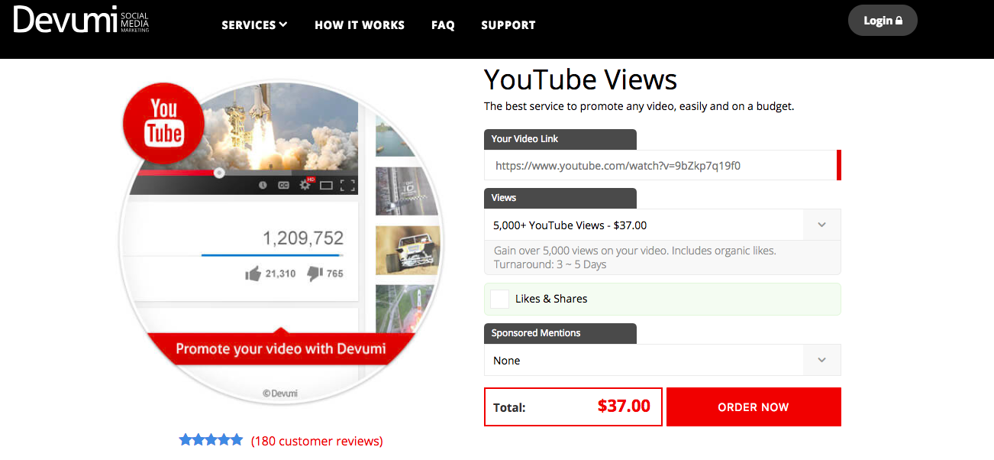Click the video progress slider handle
Viewport: 994px width, 460px height.
(219, 173)
